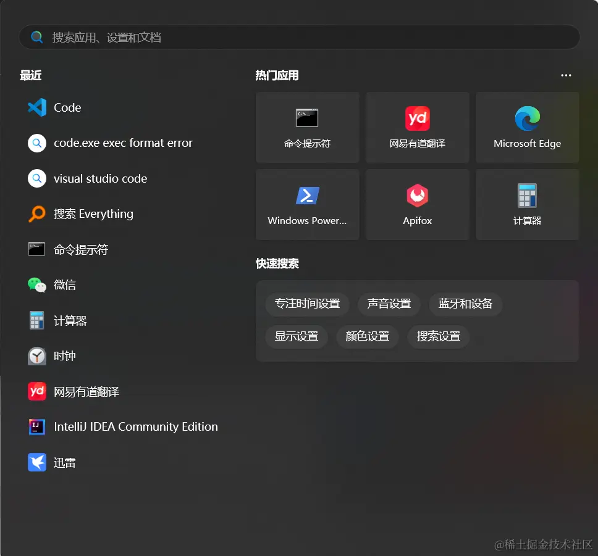Screen dimensions: 598x556
Task: Launch the IntelliJ IDEA icon
Action: pyautogui.click(x=37, y=427)
